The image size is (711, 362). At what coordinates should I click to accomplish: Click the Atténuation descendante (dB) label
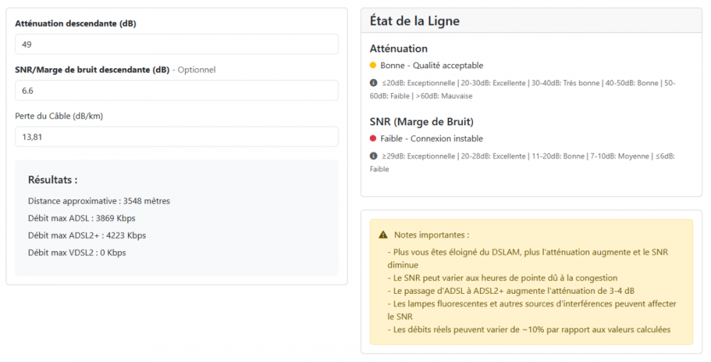(75, 23)
